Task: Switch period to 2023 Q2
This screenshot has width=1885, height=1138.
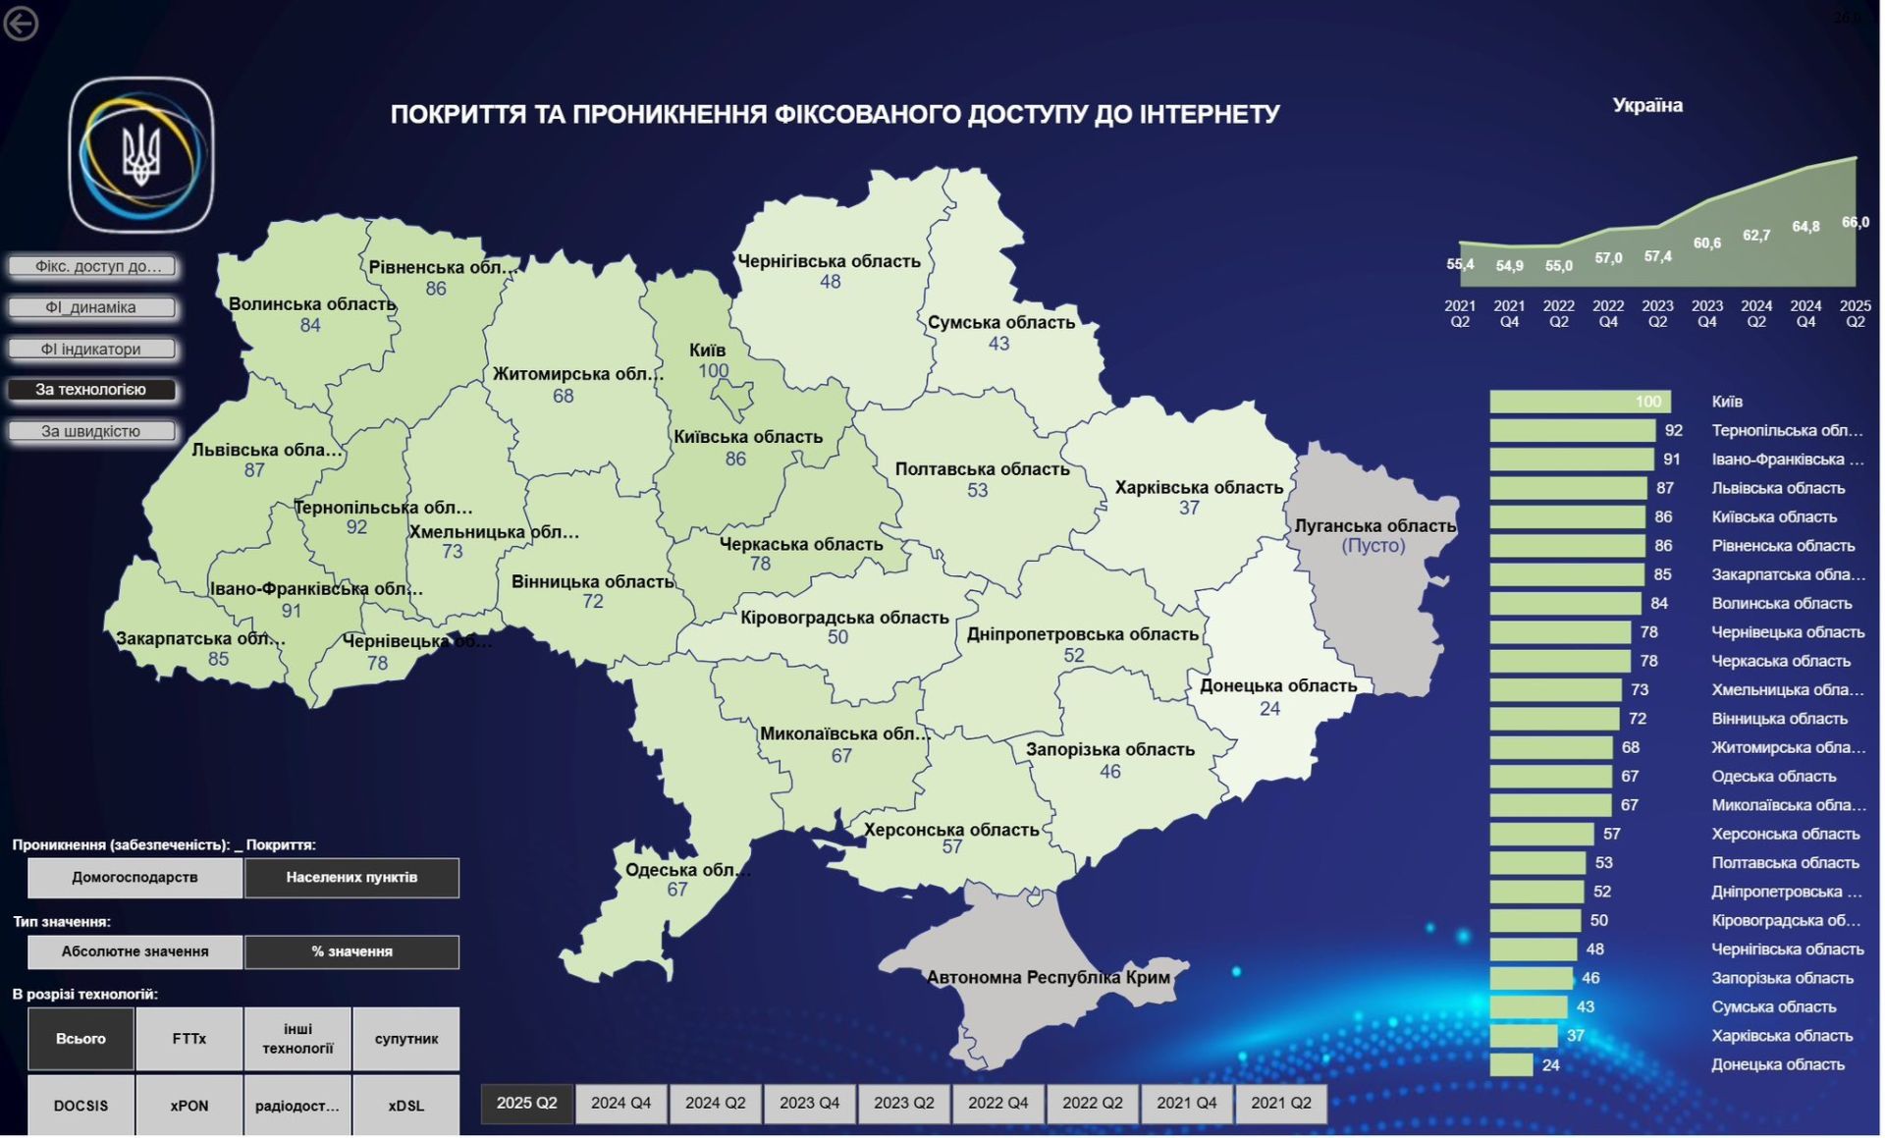Action: tap(903, 1104)
